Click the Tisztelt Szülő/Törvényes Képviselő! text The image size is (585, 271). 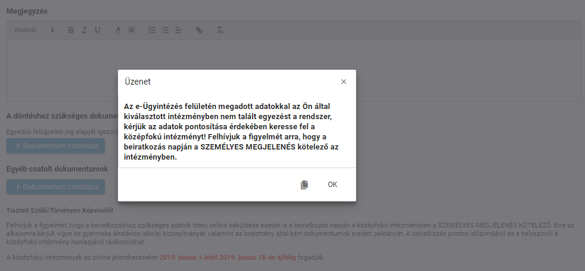point(60,210)
